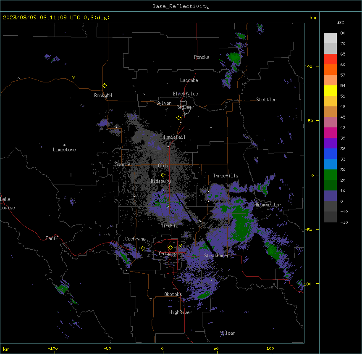Click the km unit label at bottom left
362x354 pixels.
(6, 349)
